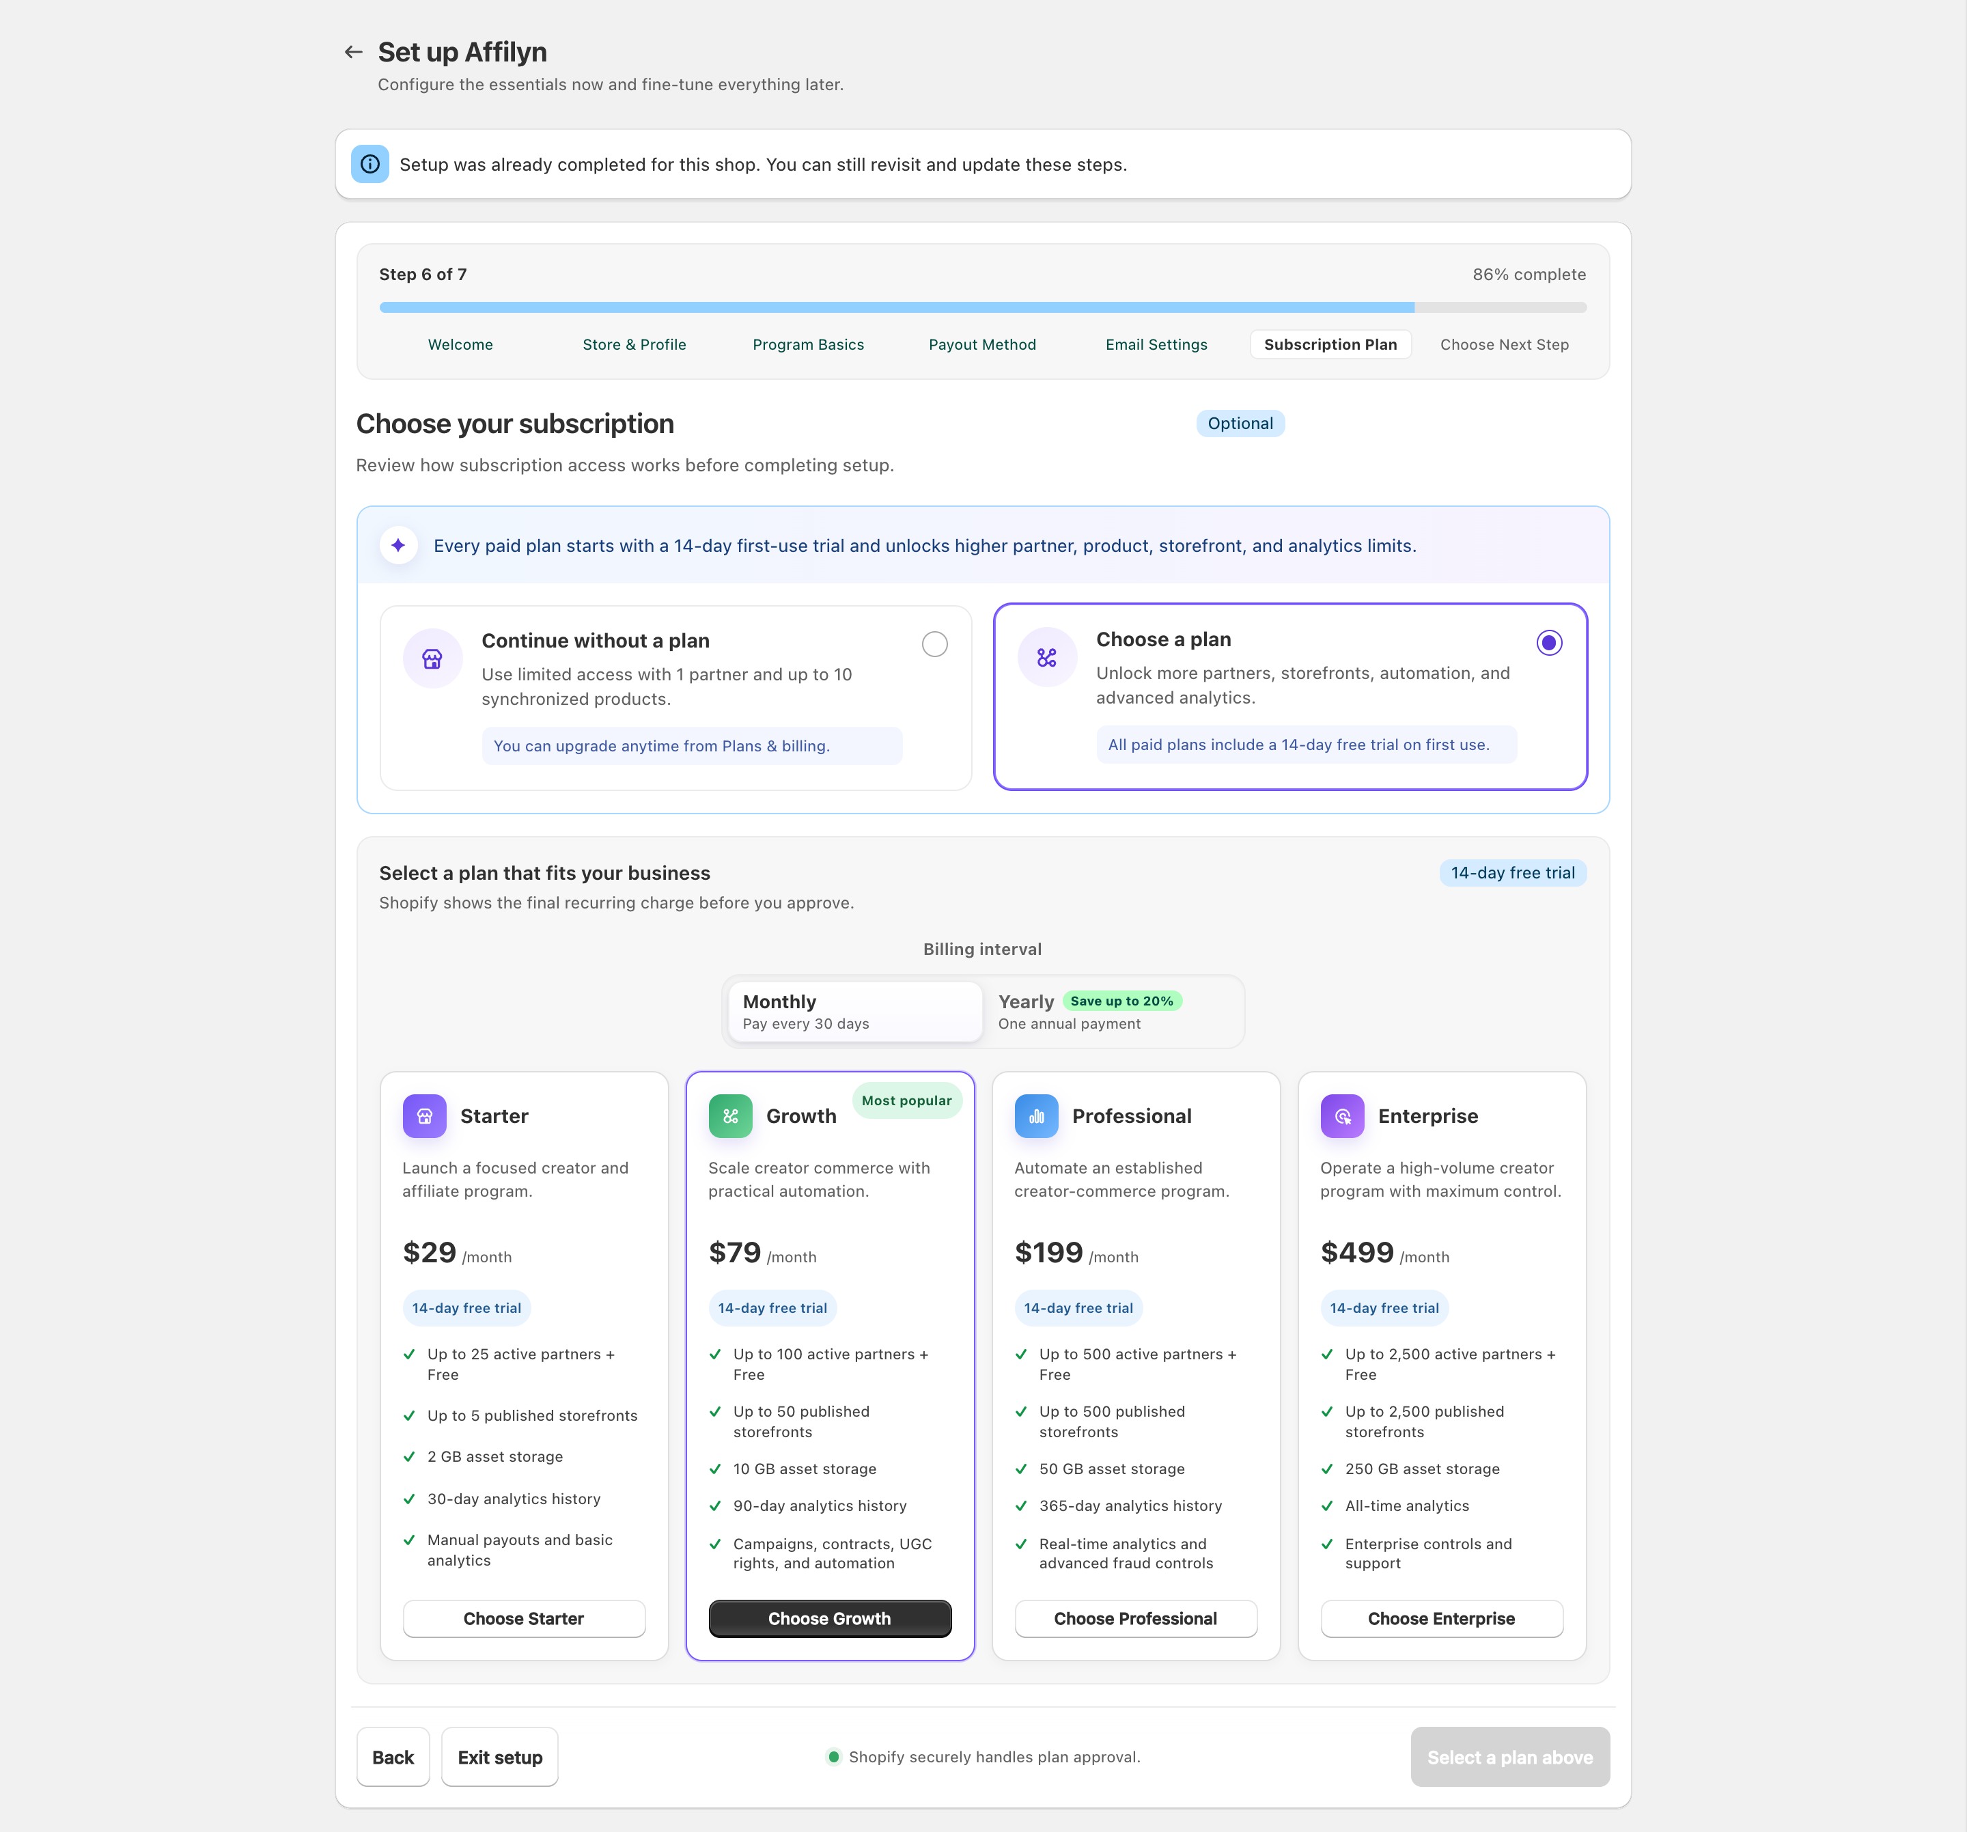Go to the Store & Profile step
This screenshot has height=1832, width=1967.
point(634,344)
